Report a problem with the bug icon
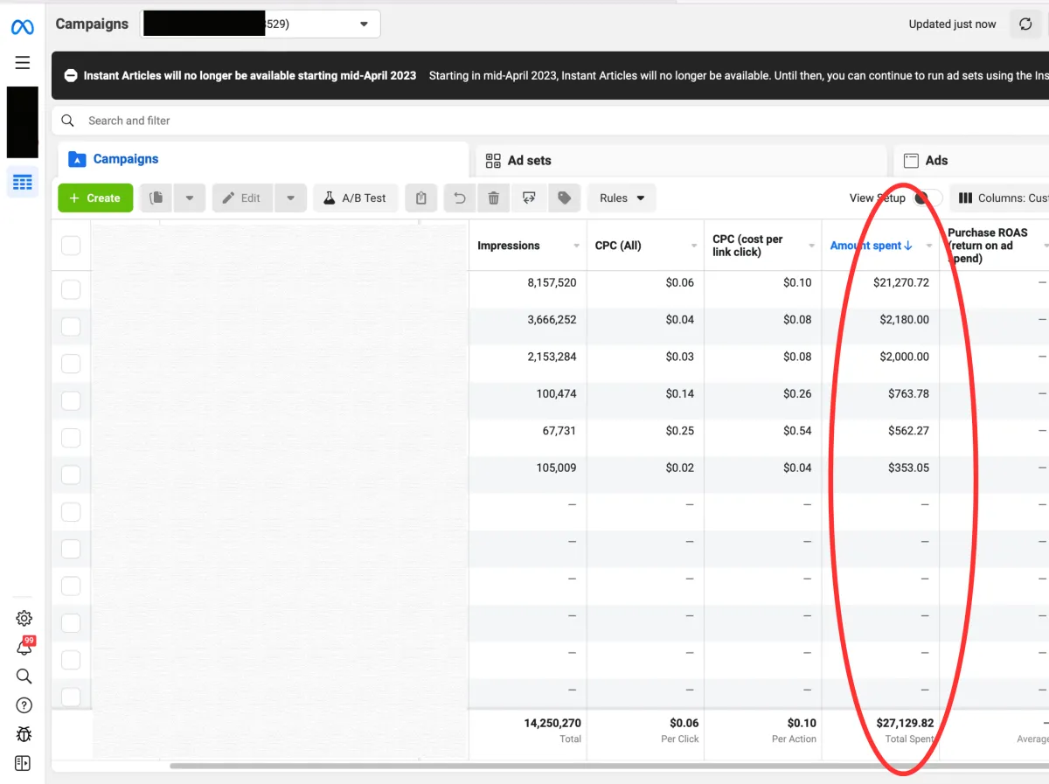Screen dimensions: 1049x784 tap(24, 734)
